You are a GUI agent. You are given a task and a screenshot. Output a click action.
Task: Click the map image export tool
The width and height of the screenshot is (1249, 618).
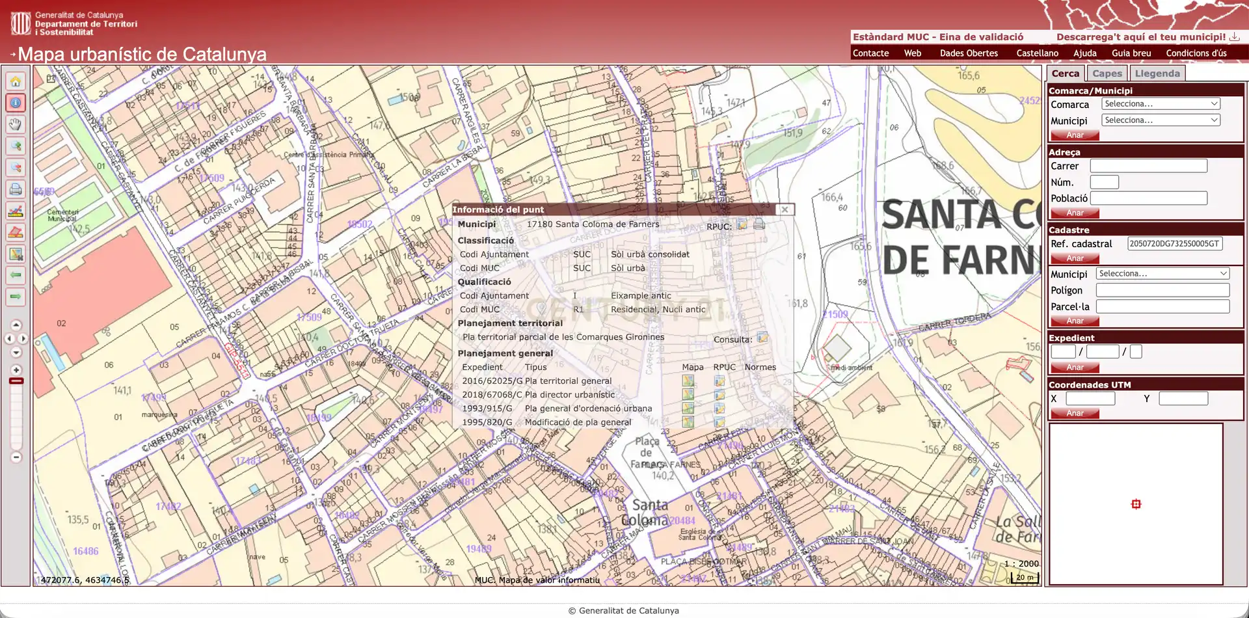click(x=16, y=254)
